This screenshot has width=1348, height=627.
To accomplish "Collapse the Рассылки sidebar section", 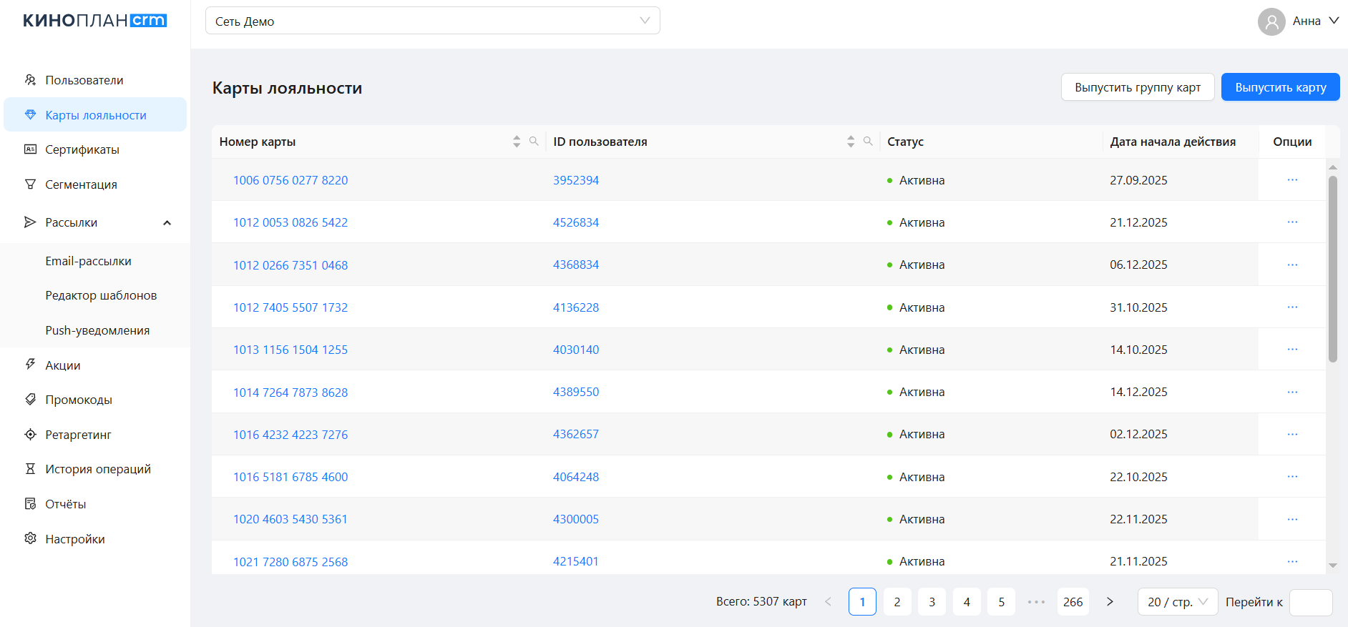I will coord(167,223).
